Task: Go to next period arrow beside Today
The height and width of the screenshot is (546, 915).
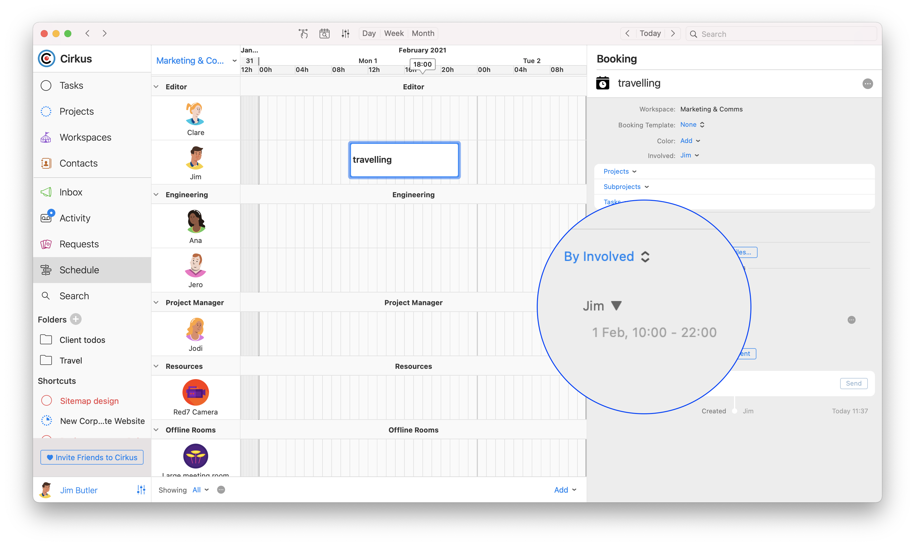Action: pos(673,34)
